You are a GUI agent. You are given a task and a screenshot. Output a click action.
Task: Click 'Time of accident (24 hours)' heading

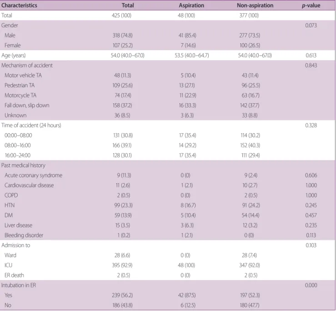click(31, 125)
